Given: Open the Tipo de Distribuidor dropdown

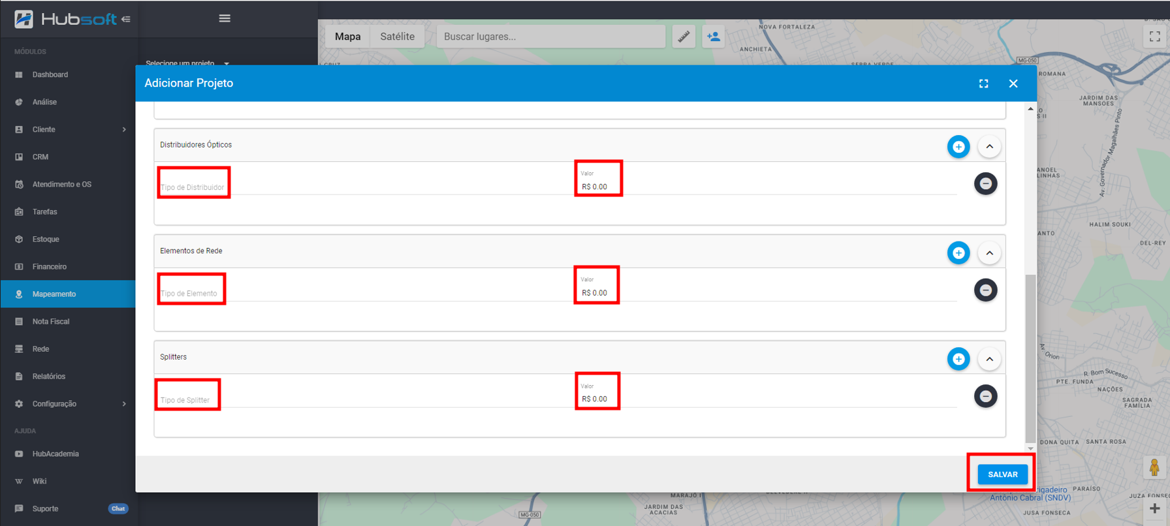Looking at the screenshot, I should click(x=364, y=187).
